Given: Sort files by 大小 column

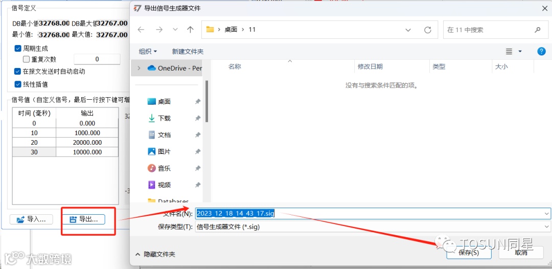Looking at the screenshot, I should point(501,66).
